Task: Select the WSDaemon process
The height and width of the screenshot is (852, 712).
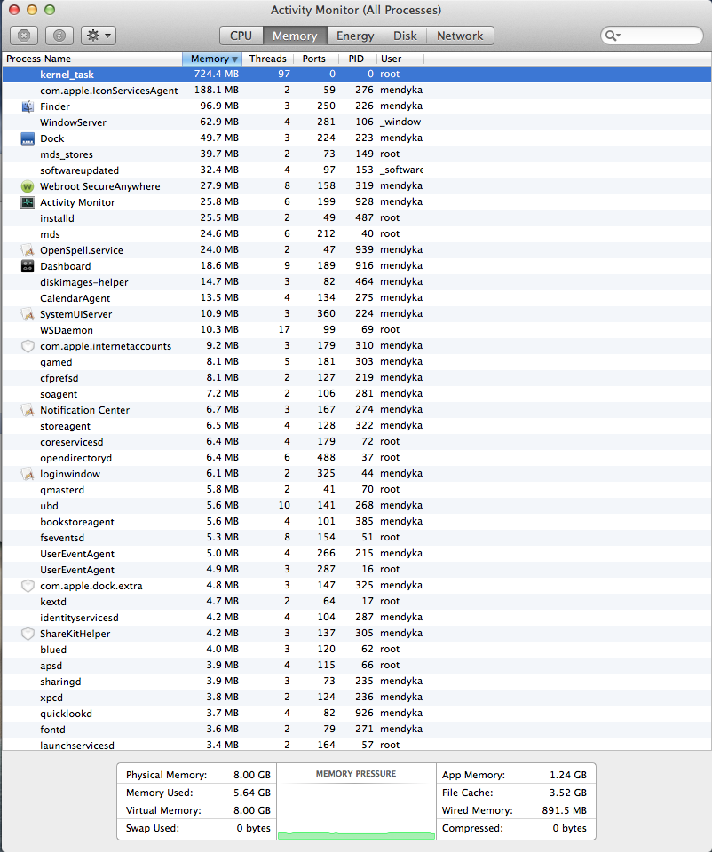Action: tap(357, 330)
